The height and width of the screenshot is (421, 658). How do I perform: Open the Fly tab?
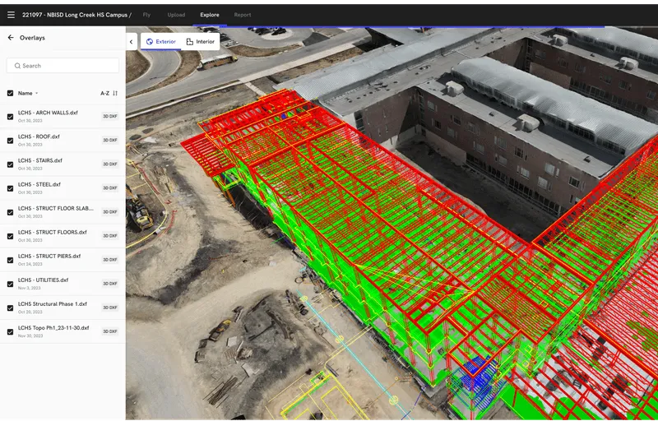(x=146, y=15)
